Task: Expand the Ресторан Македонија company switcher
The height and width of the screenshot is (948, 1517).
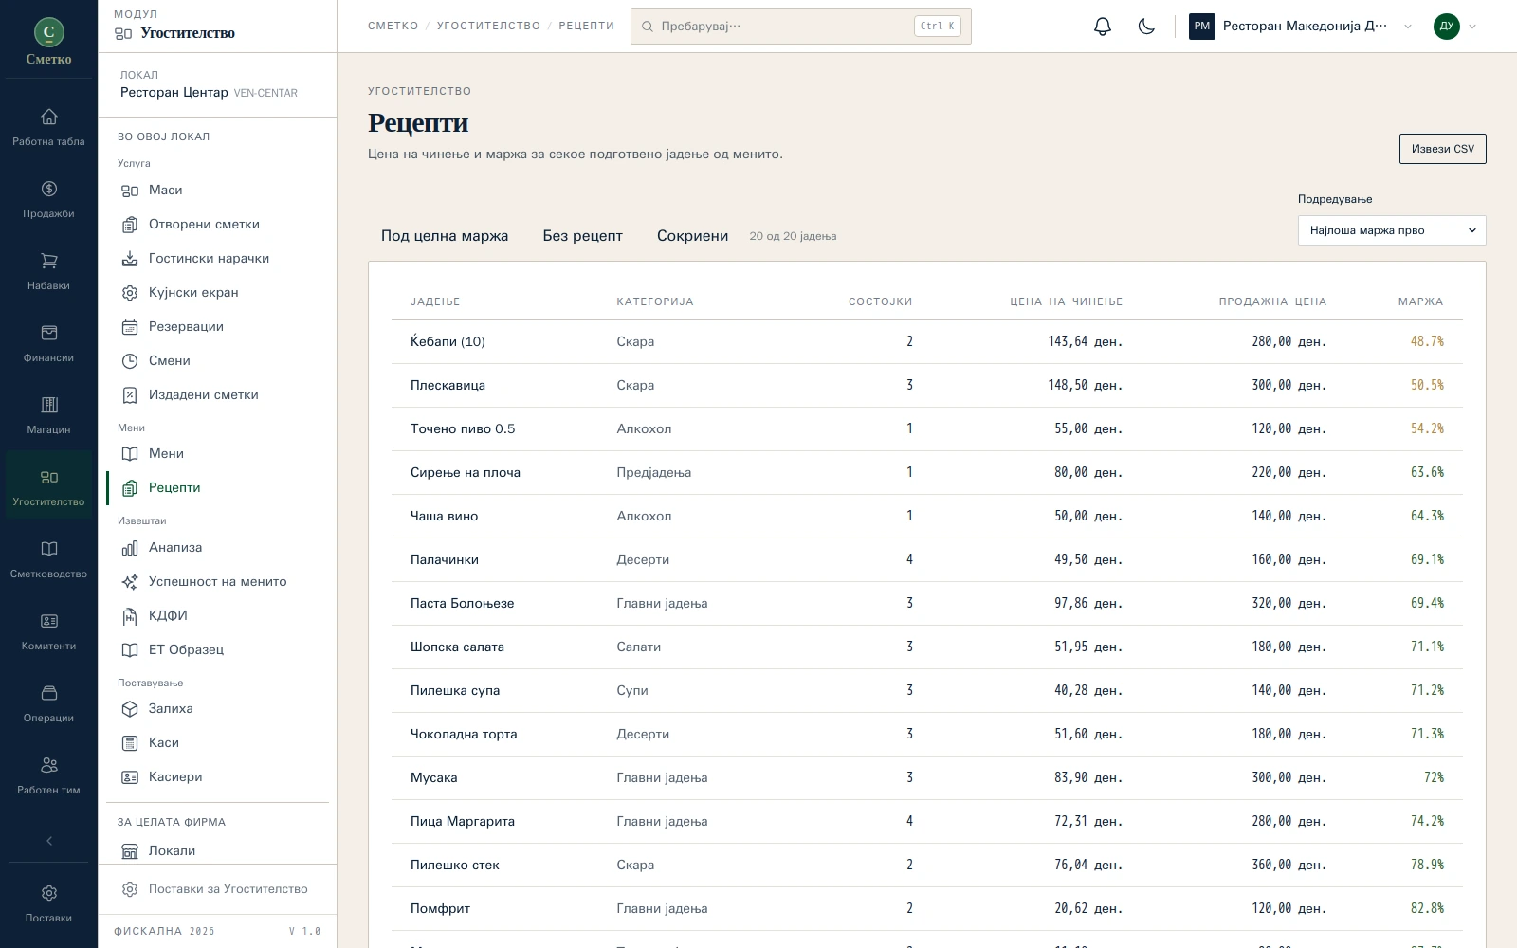Action: click(x=1301, y=27)
